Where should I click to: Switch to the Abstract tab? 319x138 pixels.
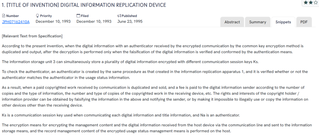[232, 22]
